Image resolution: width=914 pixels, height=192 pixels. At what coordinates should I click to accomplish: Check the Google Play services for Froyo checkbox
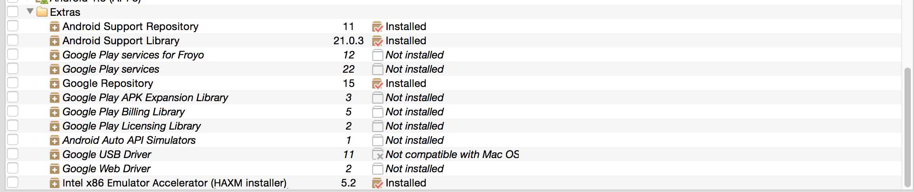coord(13,54)
